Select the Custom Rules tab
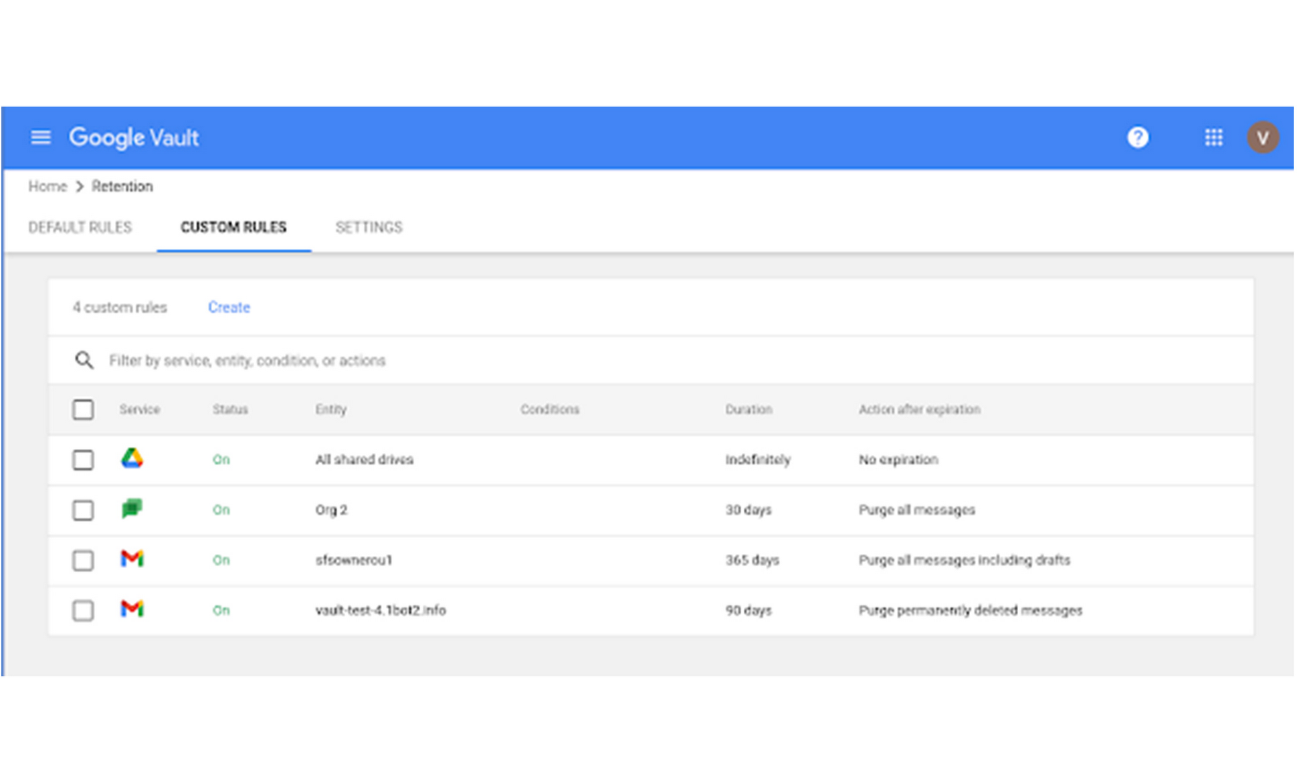 point(233,227)
